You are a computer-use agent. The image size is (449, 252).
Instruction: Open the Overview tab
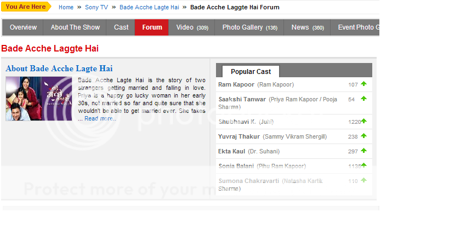click(x=23, y=27)
